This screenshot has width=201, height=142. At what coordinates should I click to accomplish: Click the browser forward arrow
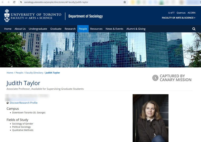coord(8,2)
